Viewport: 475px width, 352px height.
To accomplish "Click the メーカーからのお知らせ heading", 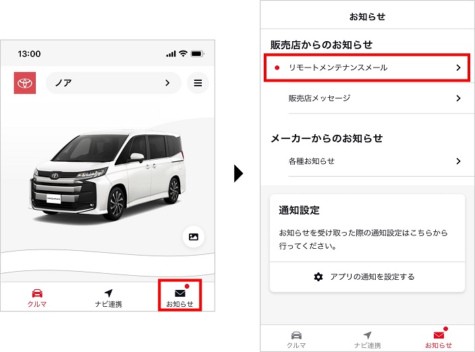I will [x=327, y=138].
